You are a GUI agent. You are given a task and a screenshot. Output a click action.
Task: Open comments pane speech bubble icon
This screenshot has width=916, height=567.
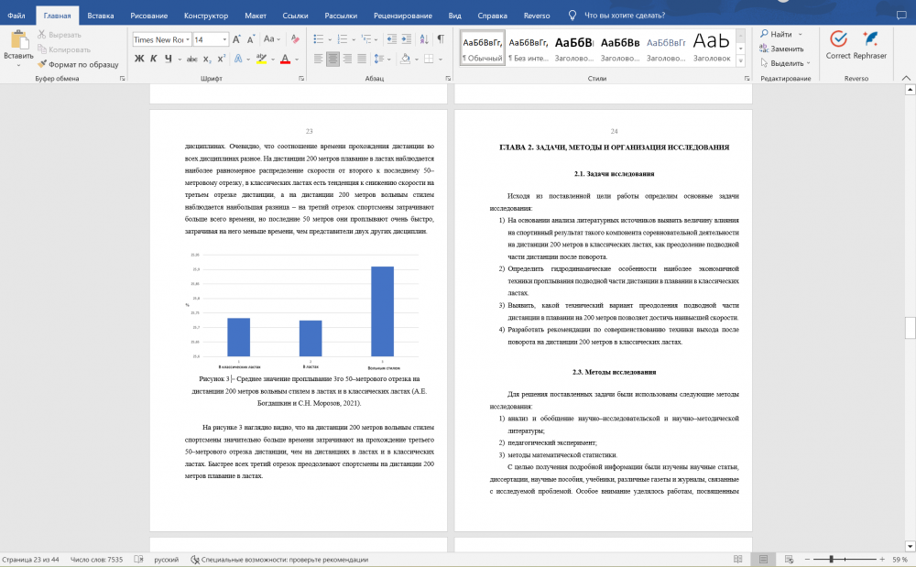(901, 16)
